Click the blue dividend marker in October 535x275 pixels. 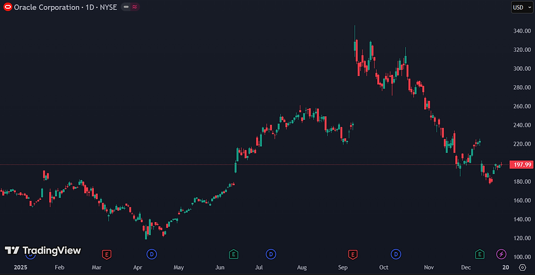click(x=396, y=254)
